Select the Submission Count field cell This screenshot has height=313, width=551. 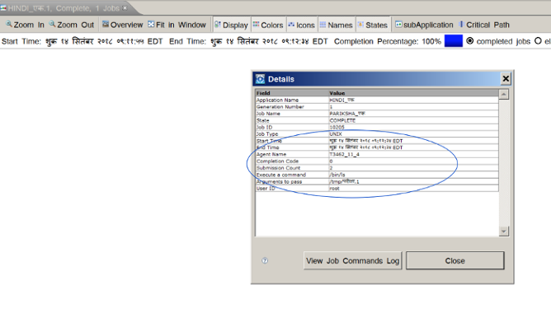point(292,168)
